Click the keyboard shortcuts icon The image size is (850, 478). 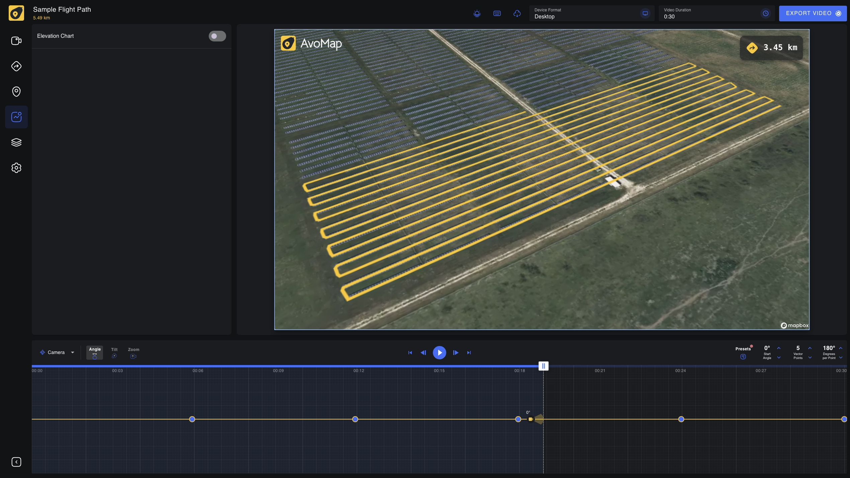497,13
